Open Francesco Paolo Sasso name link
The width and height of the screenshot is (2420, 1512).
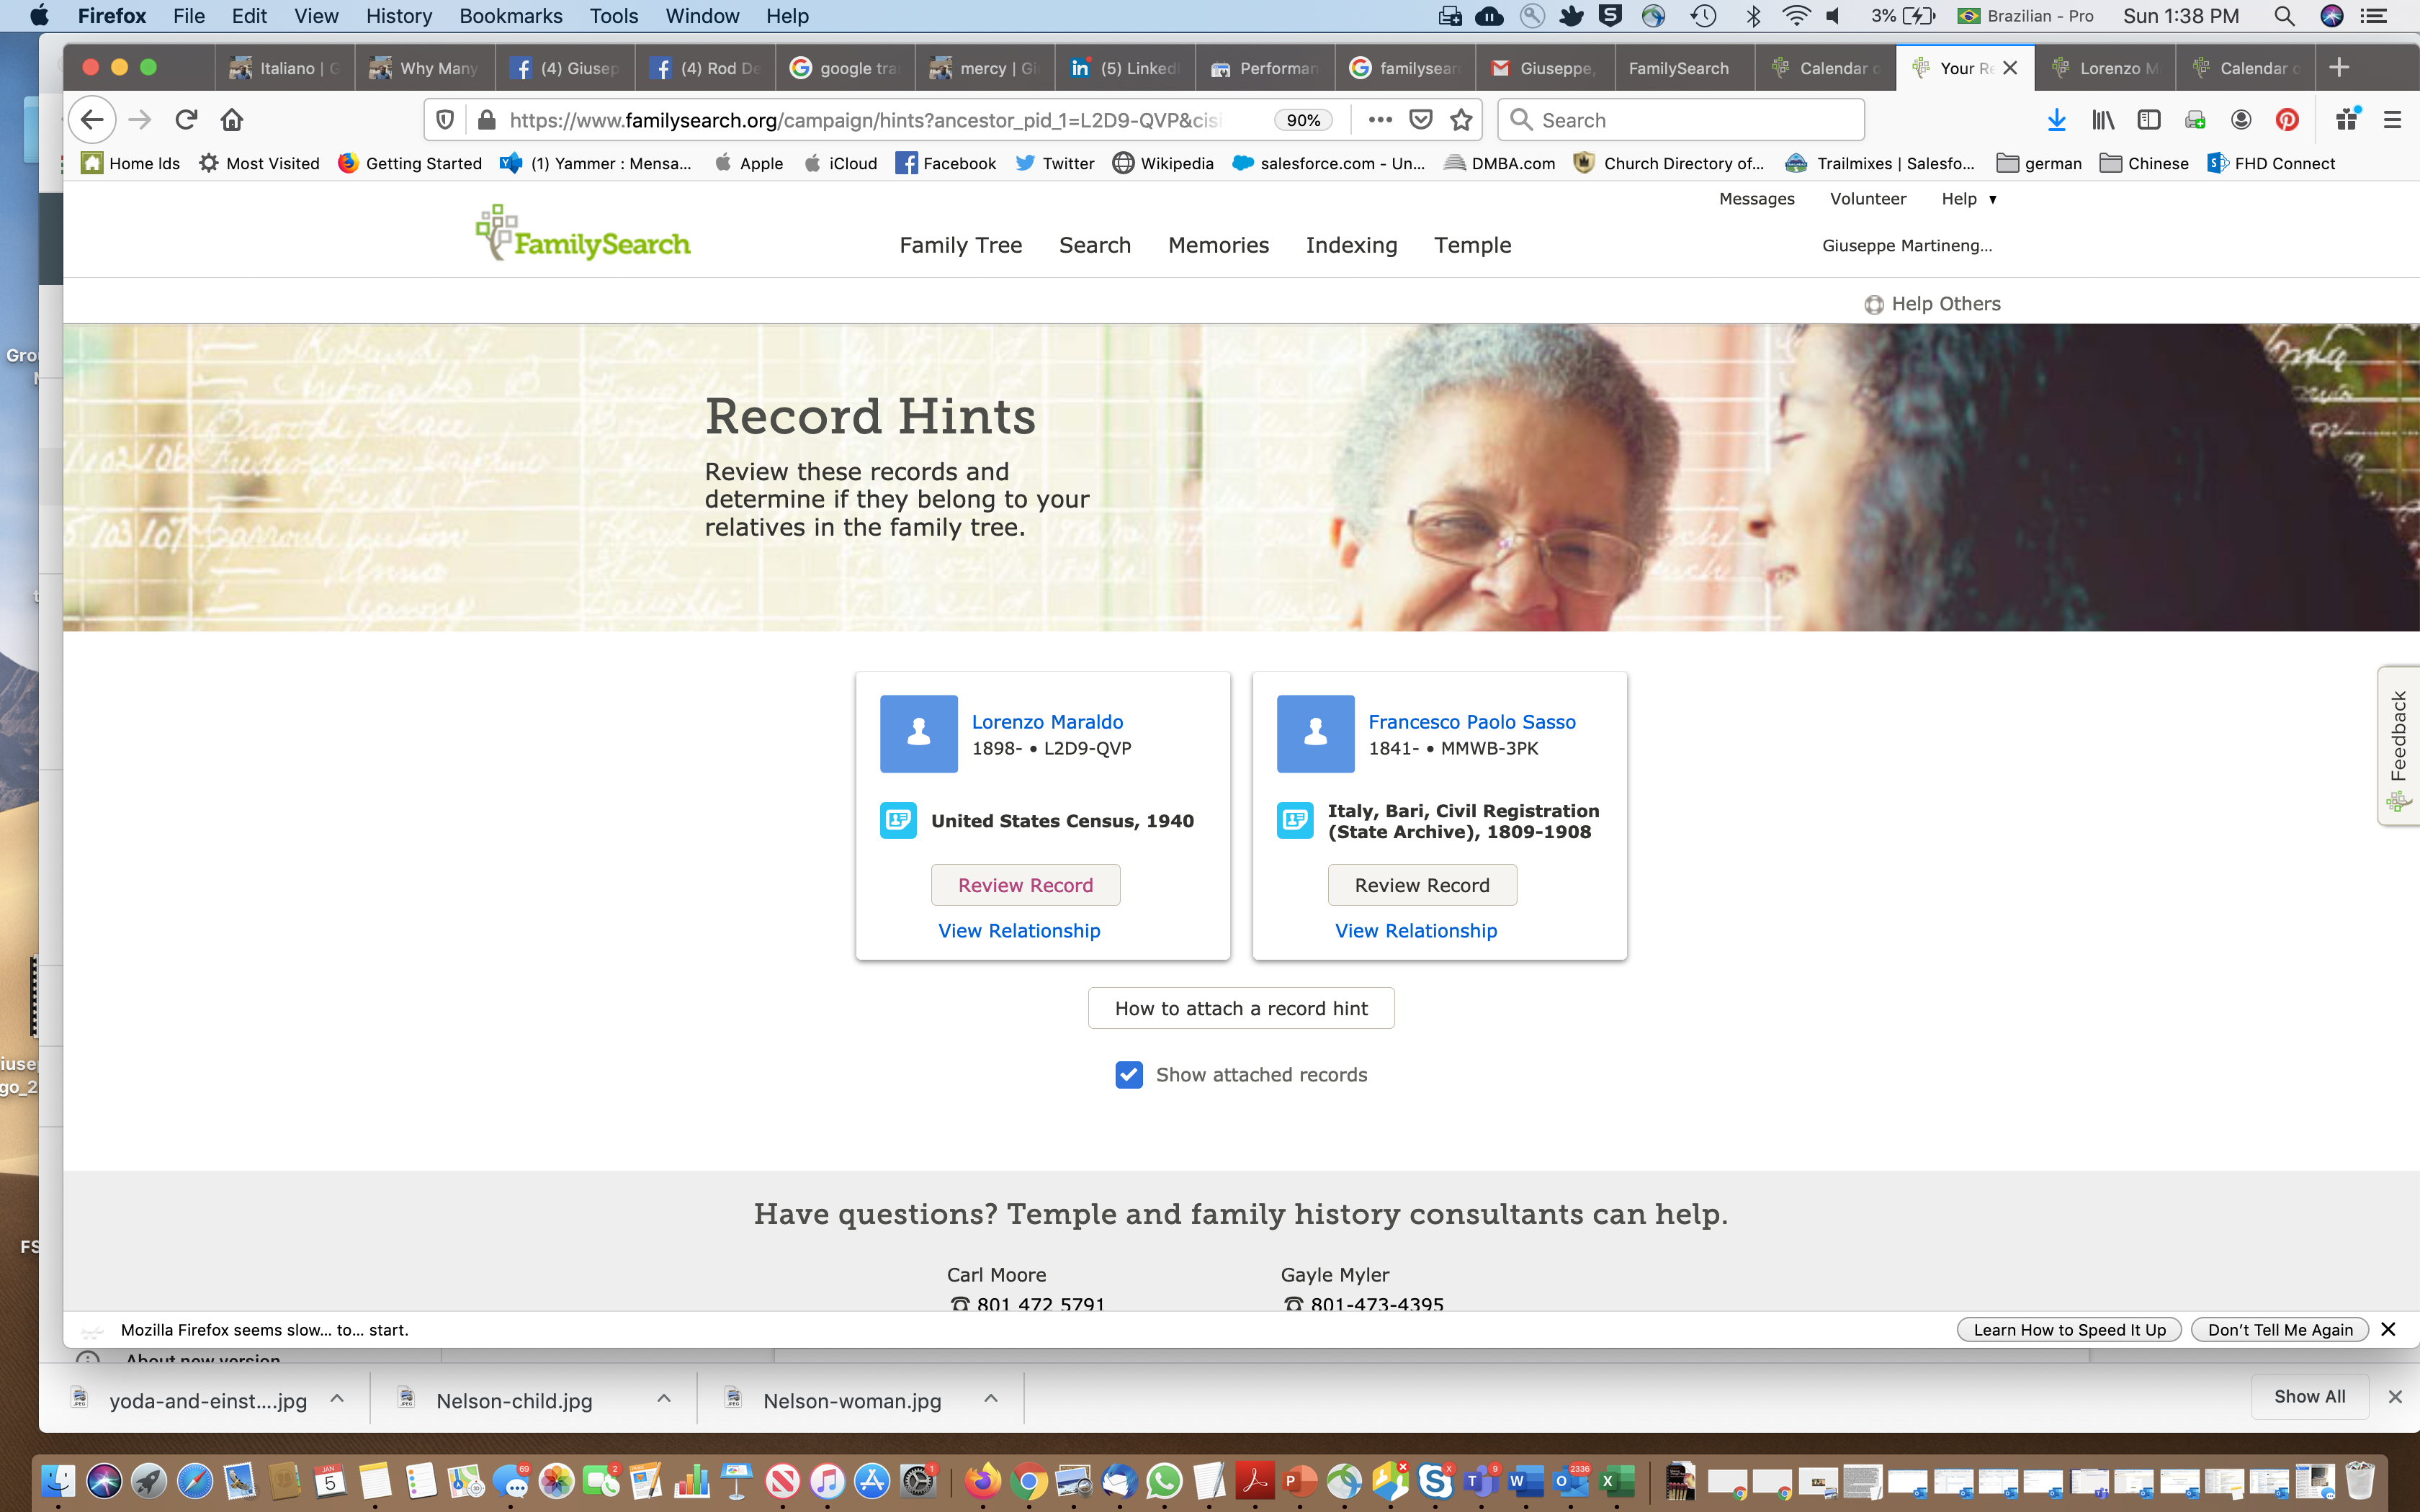(1472, 722)
